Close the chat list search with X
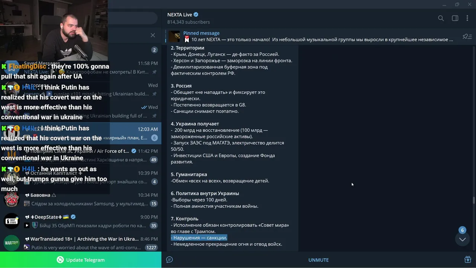Image resolution: width=476 pixels, height=268 pixels. [153, 35]
